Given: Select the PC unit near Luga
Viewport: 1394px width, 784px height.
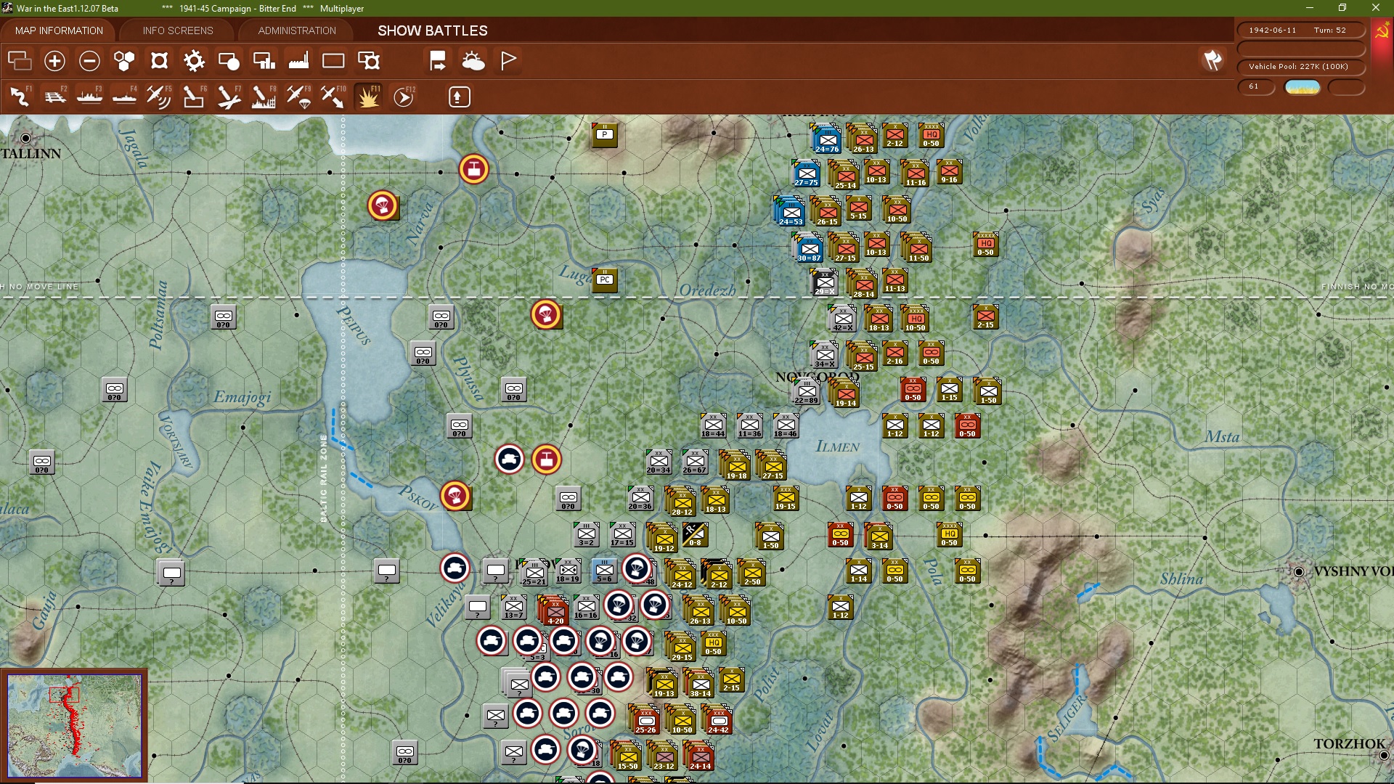Looking at the screenshot, I should [x=604, y=279].
